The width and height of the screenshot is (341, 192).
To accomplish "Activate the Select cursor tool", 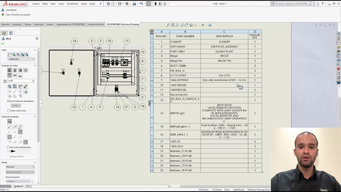I will 148,4.
